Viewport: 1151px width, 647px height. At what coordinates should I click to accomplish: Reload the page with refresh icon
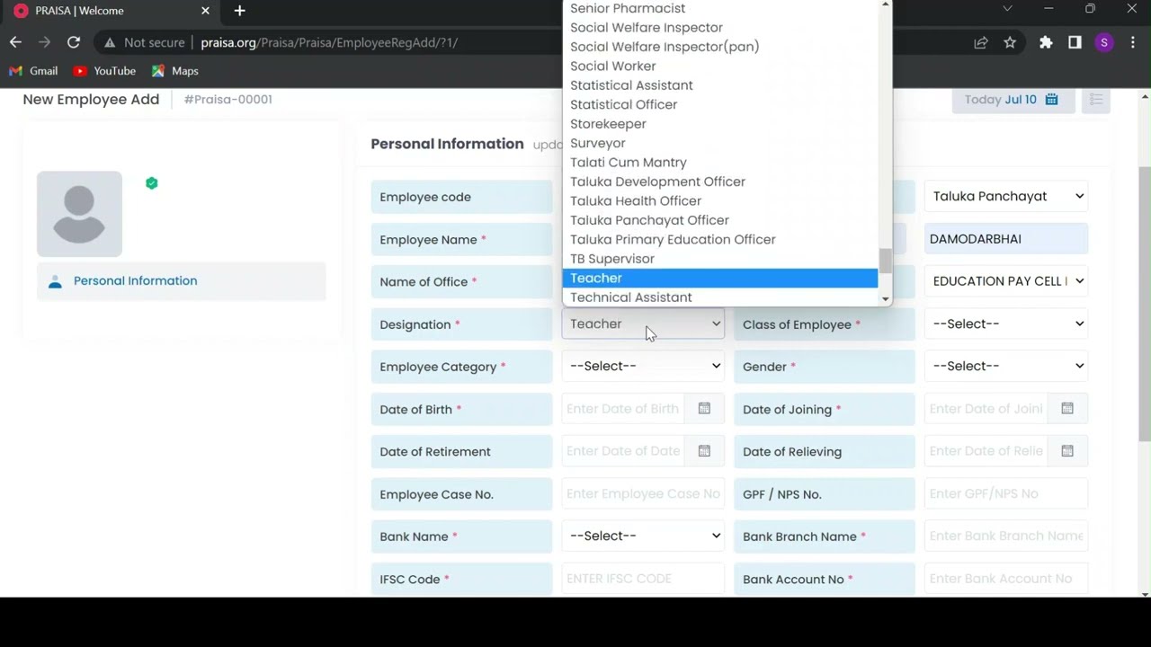click(x=74, y=42)
